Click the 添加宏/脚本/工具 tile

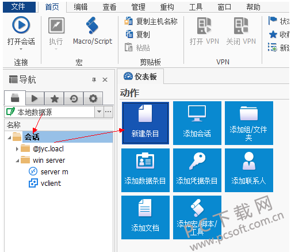(197, 217)
